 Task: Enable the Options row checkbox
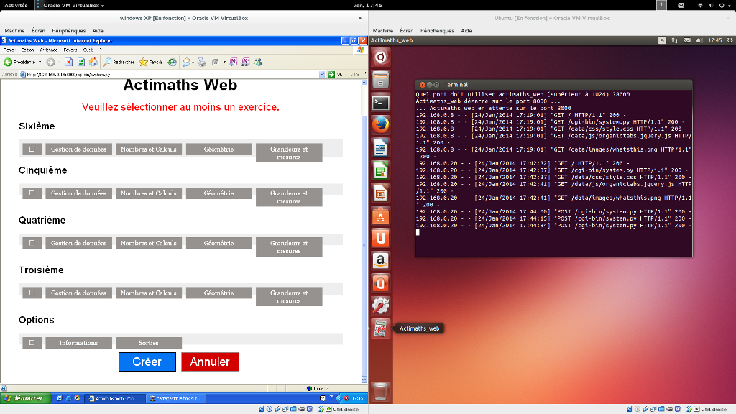pyautogui.click(x=32, y=343)
